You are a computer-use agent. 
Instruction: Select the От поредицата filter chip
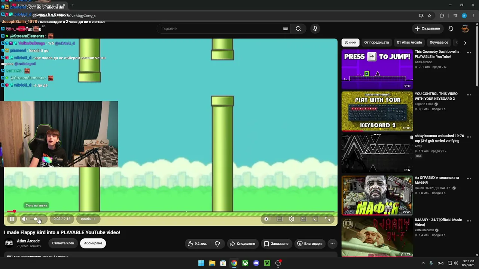[376, 43]
